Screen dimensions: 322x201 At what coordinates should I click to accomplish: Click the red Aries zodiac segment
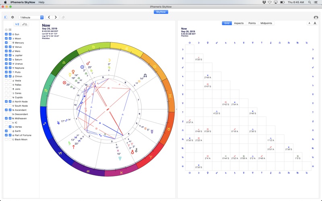tap(151, 157)
